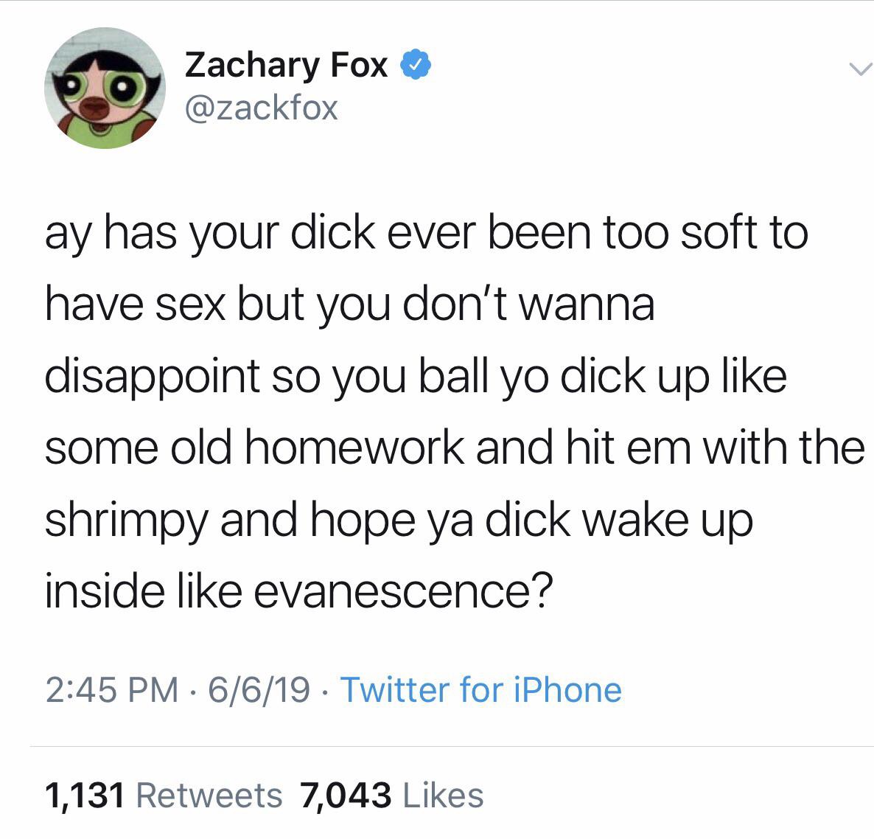This screenshot has width=874, height=839.
Task: View the 1,131 Retweets list
Action: [x=164, y=796]
